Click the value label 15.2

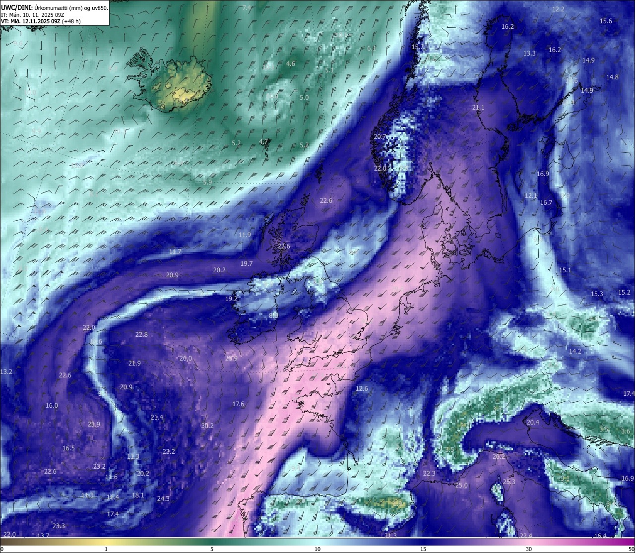click(x=624, y=292)
